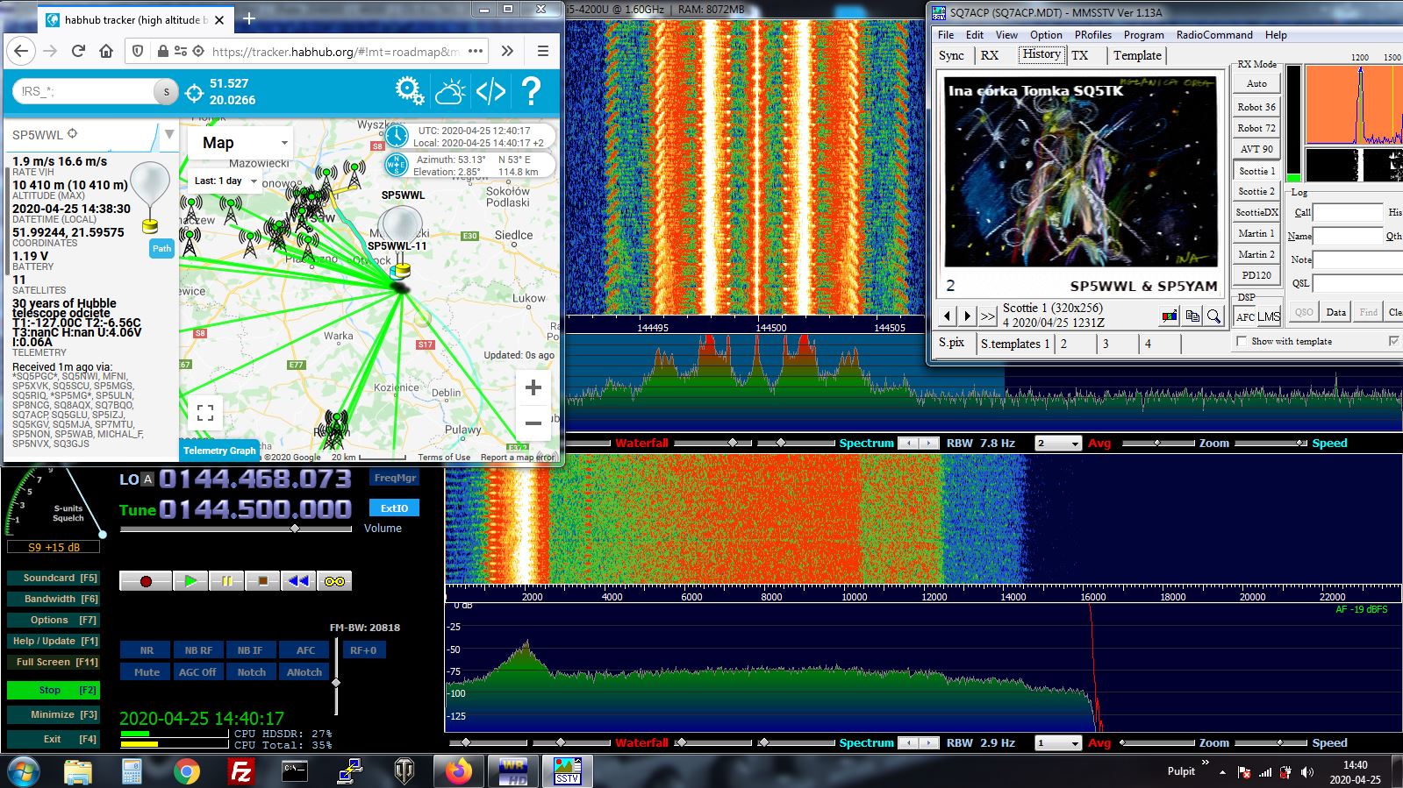The height and width of the screenshot is (788, 1403).
Task: Toggle AFC button in HDSDR
Action: point(305,650)
